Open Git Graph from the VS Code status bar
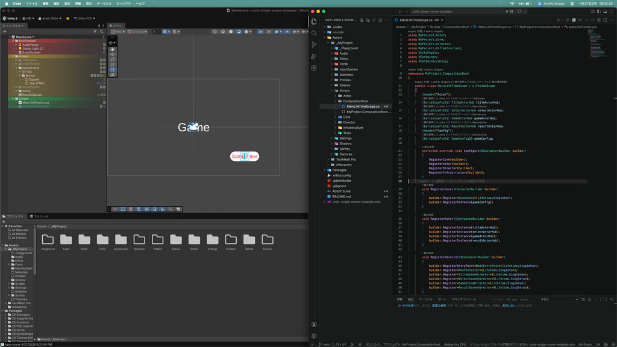617x347 pixels. click(x=586, y=343)
